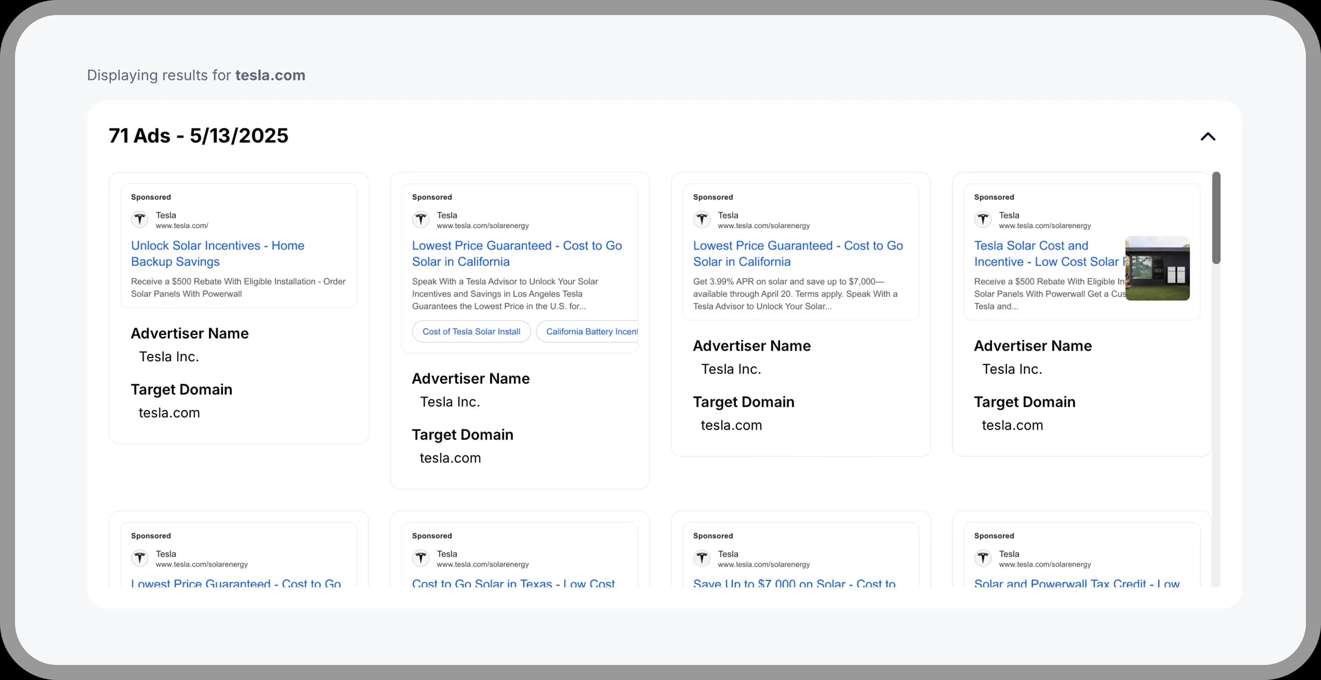Open Unlock Solar Incentives - Home Backup Savings link
Screen dimensions: 1321x680
pyautogui.click(x=218, y=253)
